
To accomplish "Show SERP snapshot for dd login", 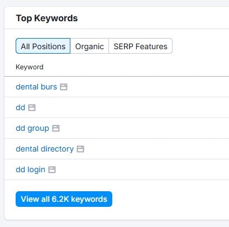I will point(52,169).
